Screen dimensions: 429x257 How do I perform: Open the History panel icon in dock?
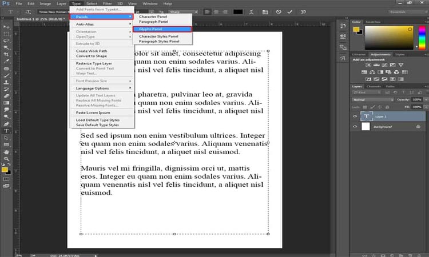343,26
